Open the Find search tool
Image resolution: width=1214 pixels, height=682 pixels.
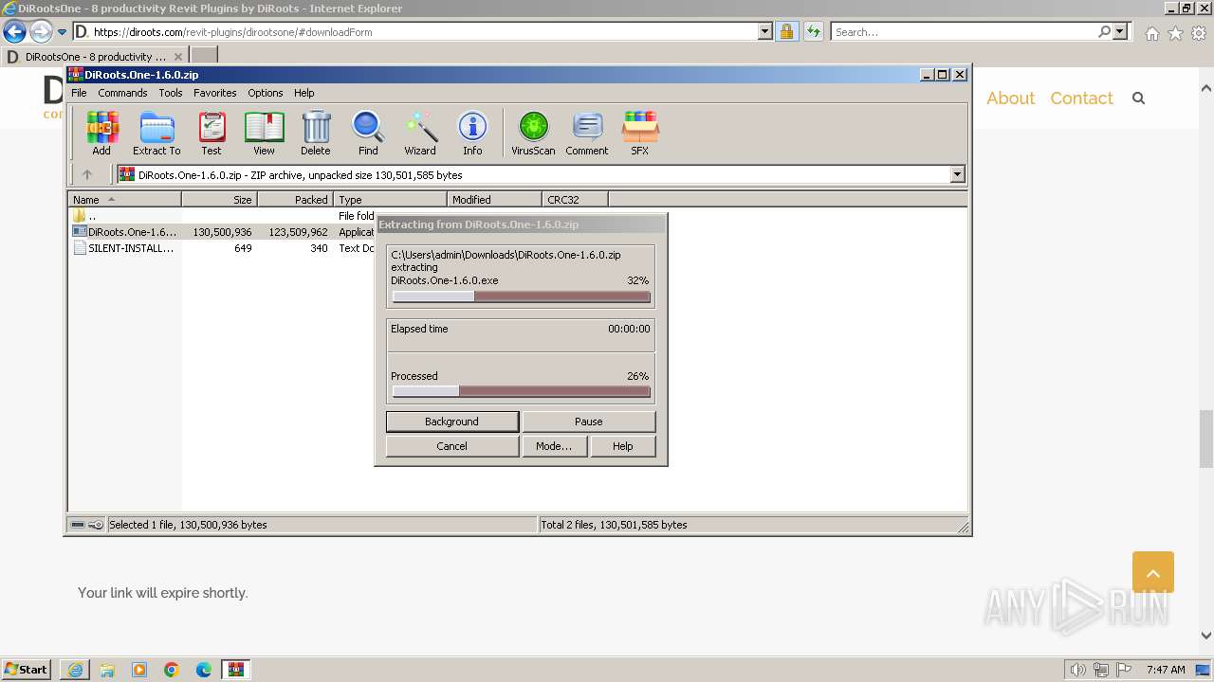pyautogui.click(x=368, y=133)
